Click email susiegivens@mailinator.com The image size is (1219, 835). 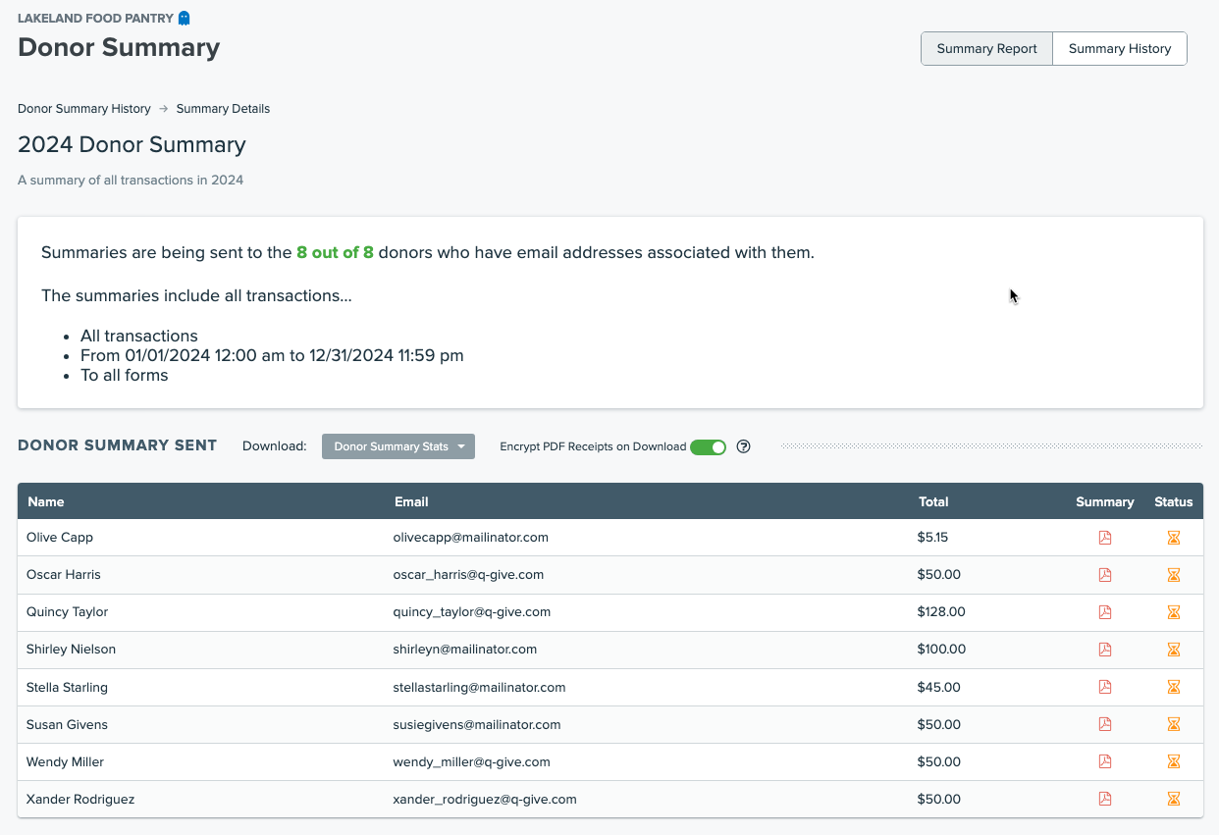(477, 724)
